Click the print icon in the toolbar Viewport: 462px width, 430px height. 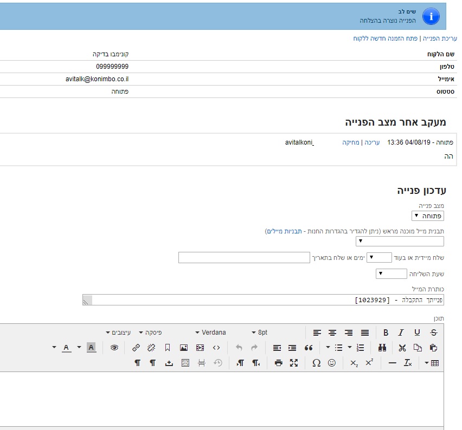[278, 363]
